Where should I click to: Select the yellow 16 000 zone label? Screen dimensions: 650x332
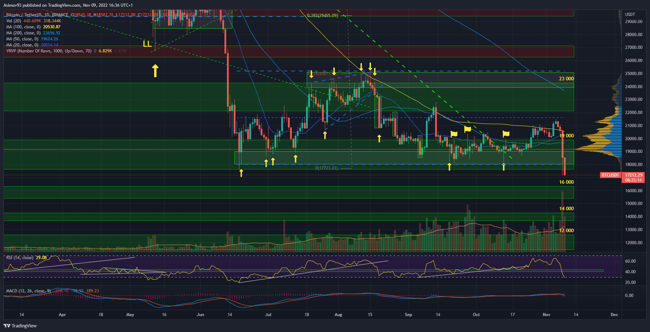click(566, 182)
